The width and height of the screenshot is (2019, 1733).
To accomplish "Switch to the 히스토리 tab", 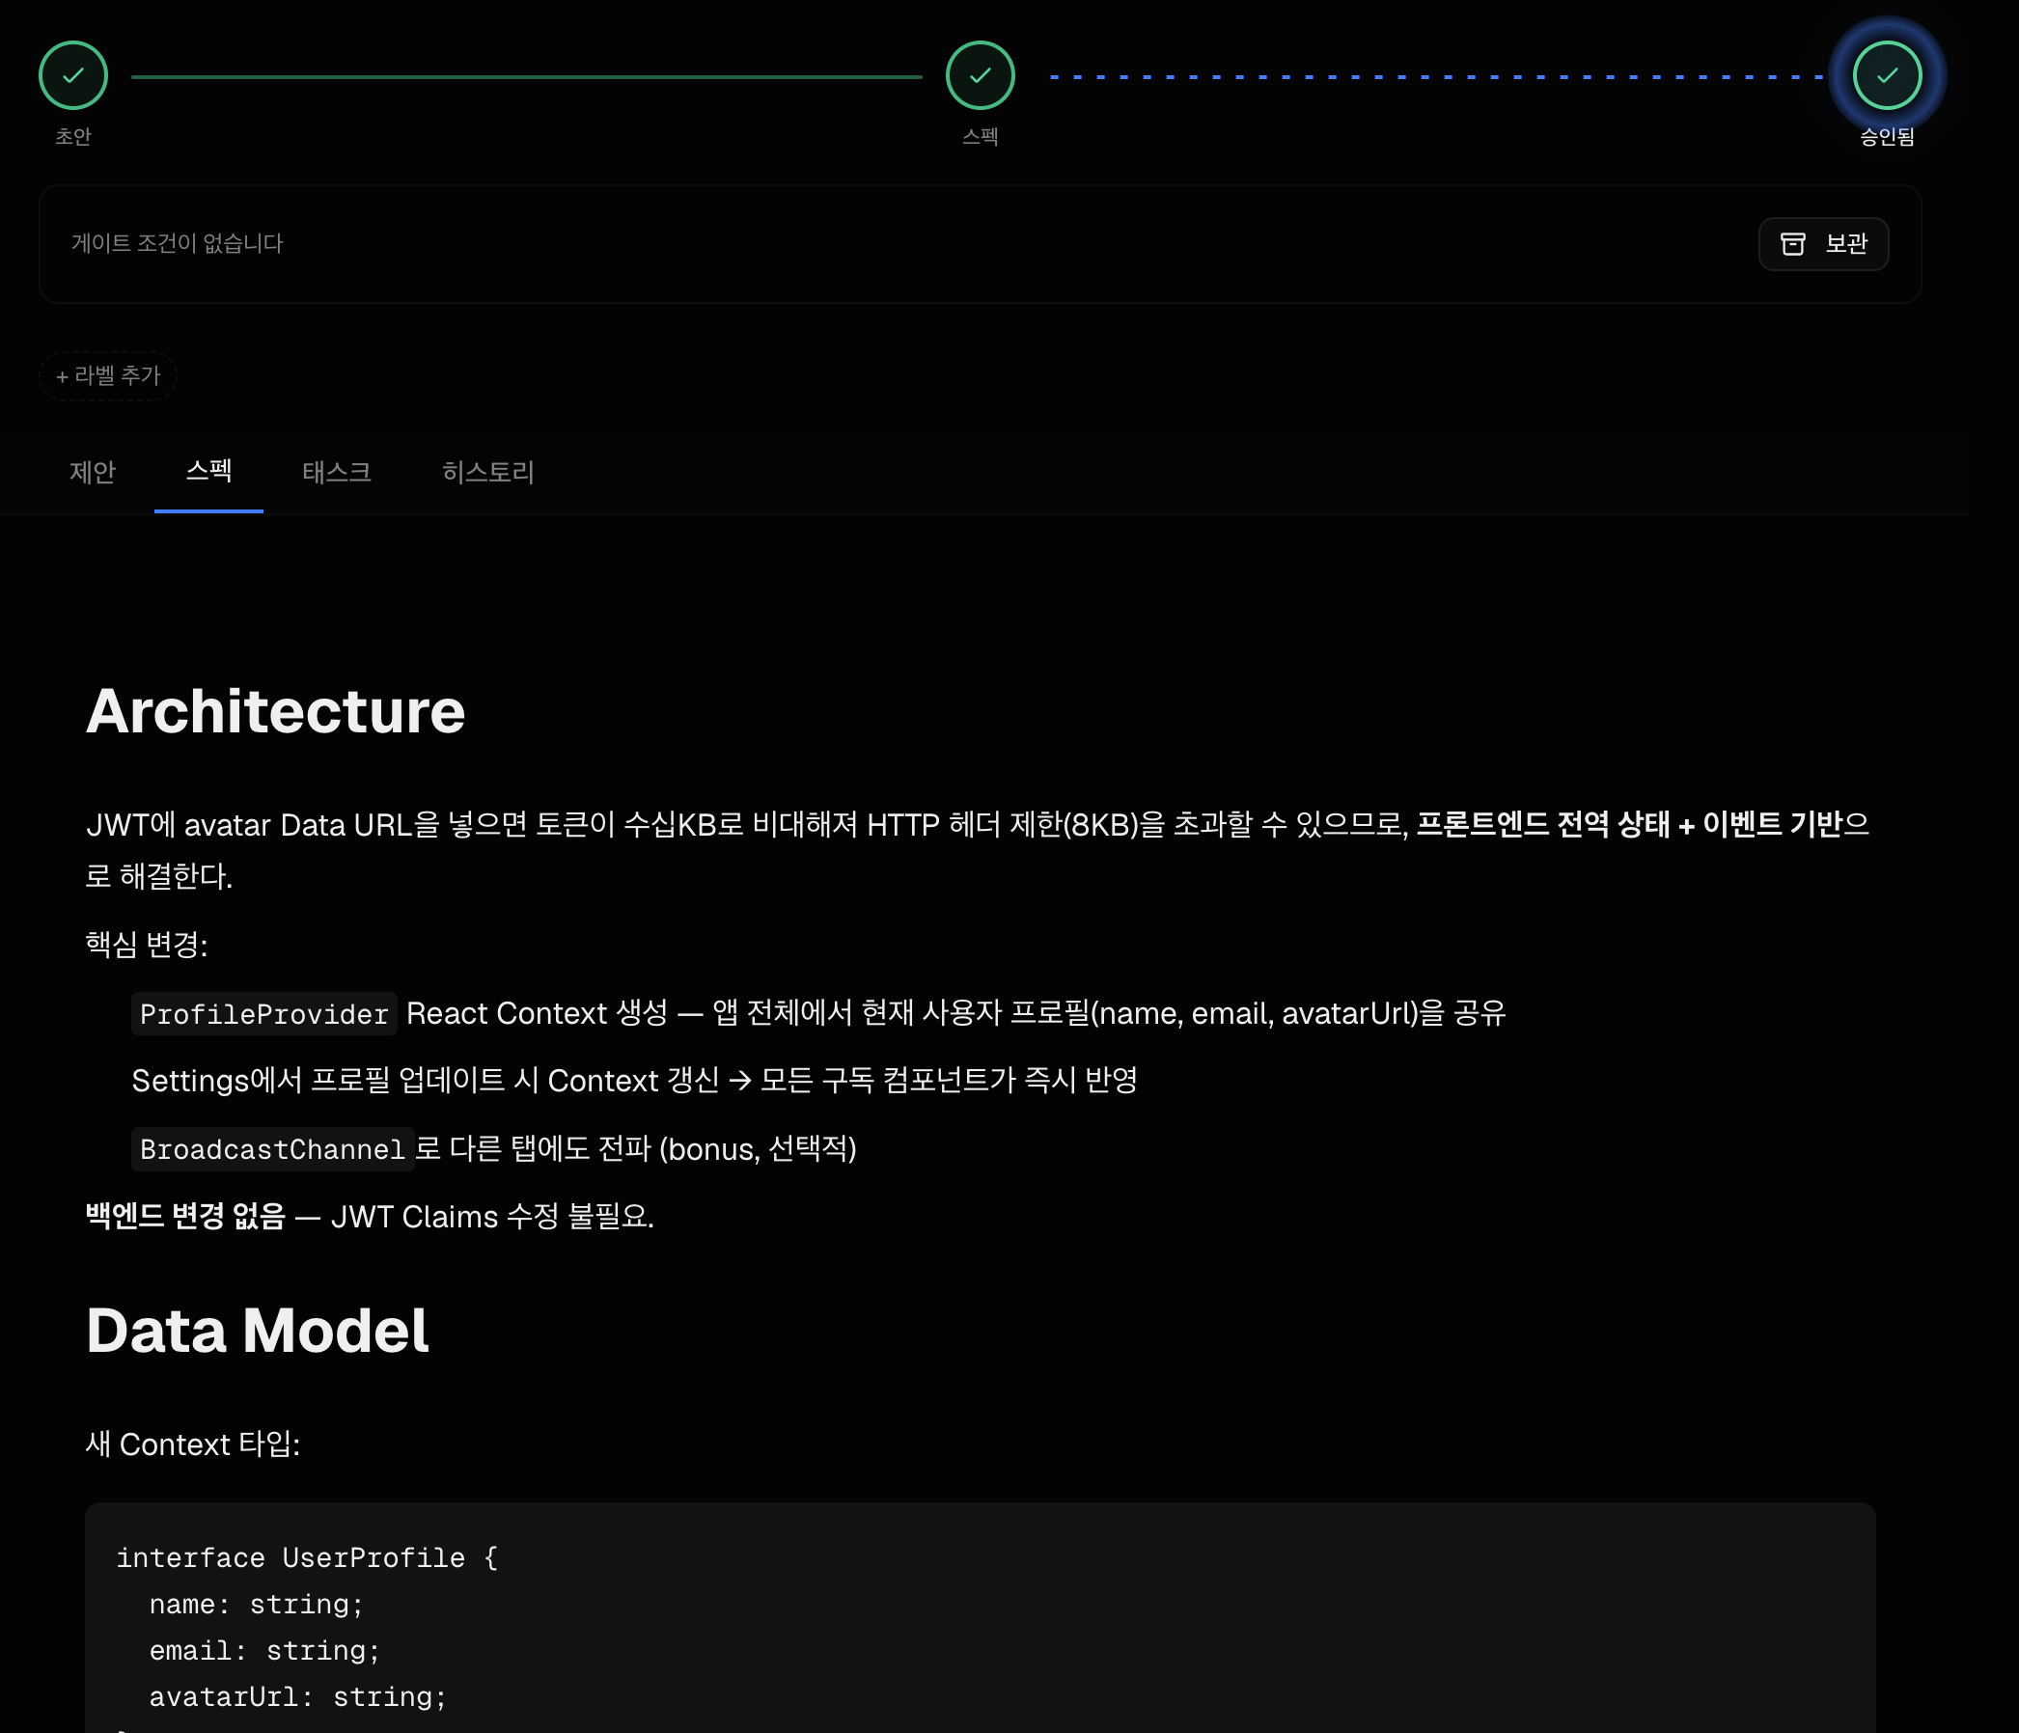I will coord(488,473).
